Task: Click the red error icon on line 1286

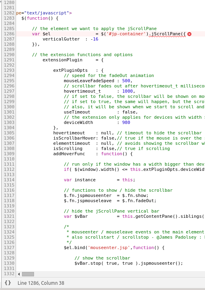Action: pos(189,34)
